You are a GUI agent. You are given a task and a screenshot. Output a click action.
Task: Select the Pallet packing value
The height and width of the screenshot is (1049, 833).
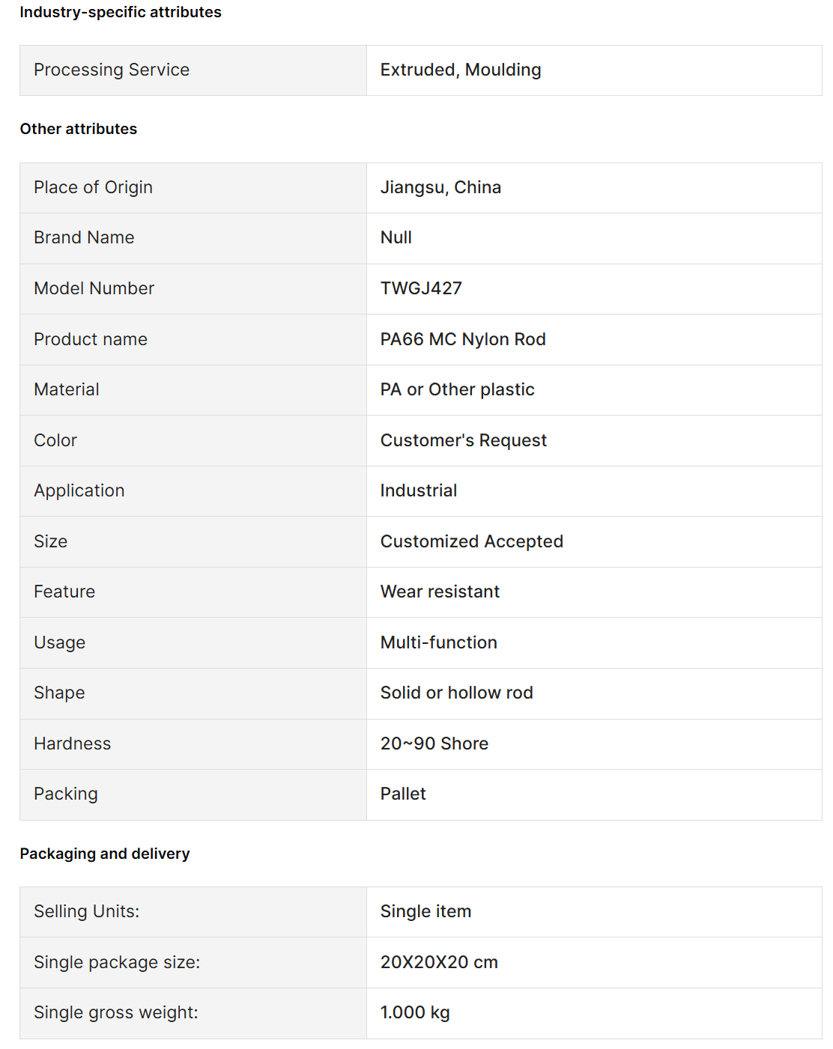[403, 794]
